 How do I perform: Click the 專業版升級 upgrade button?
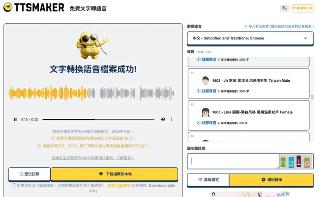[302, 8]
